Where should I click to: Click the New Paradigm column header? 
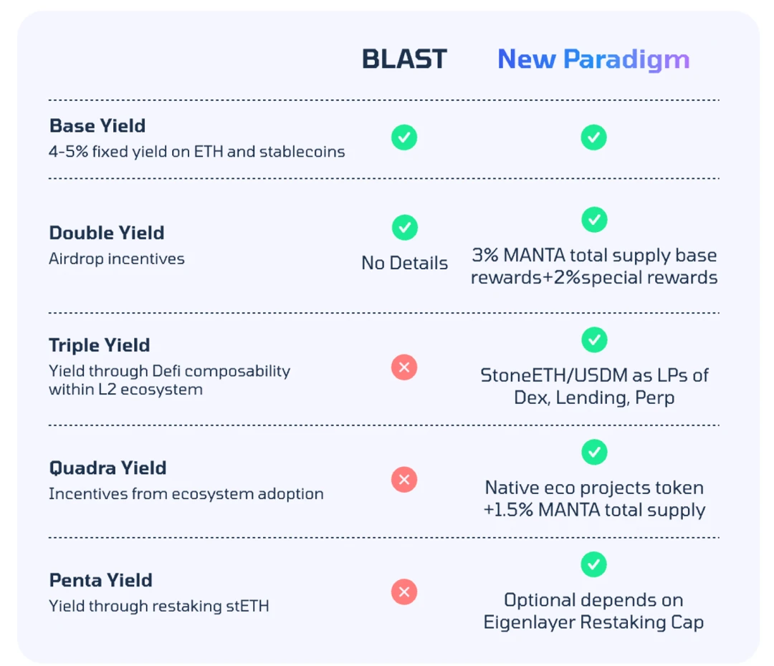(x=593, y=59)
